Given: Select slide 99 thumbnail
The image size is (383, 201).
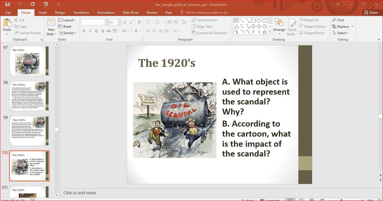Looking at the screenshot, I should [29, 131].
